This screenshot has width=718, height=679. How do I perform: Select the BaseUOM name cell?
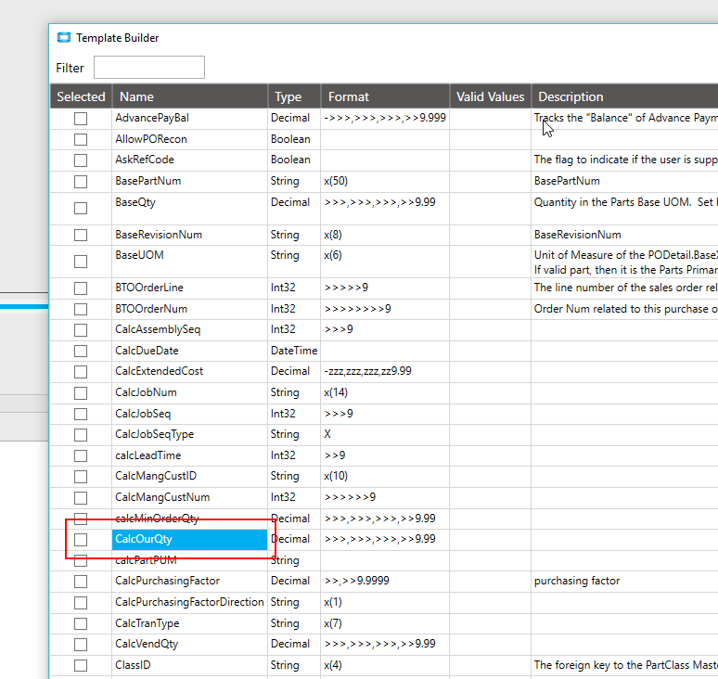pyautogui.click(x=190, y=262)
